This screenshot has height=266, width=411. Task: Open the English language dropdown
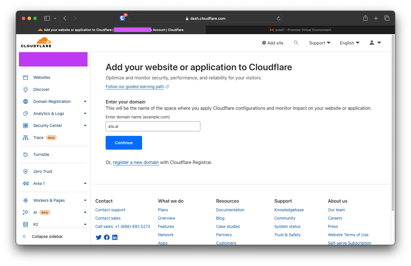[x=350, y=43]
